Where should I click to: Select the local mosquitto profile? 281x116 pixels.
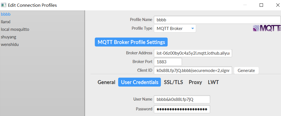[x=15, y=29]
